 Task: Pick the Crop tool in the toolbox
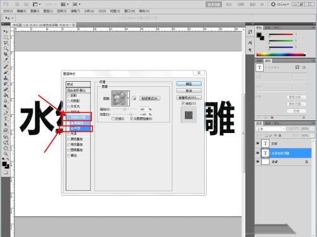point(6,54)
